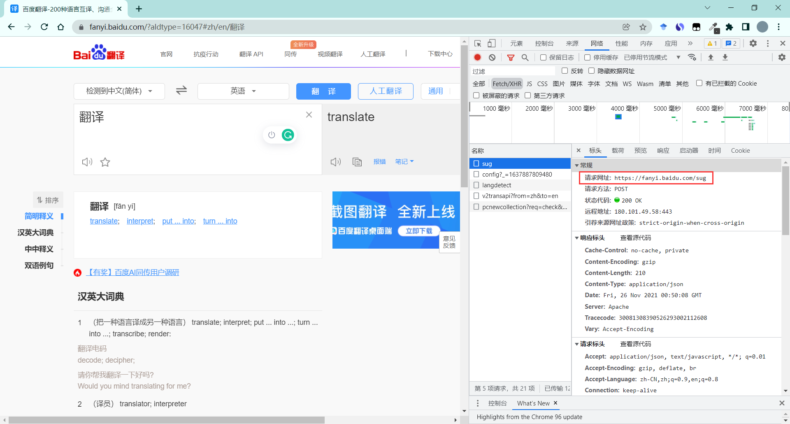The image size is (790, 424).
Task: Select checkbox of langdetect request
Action: point(476,185)
